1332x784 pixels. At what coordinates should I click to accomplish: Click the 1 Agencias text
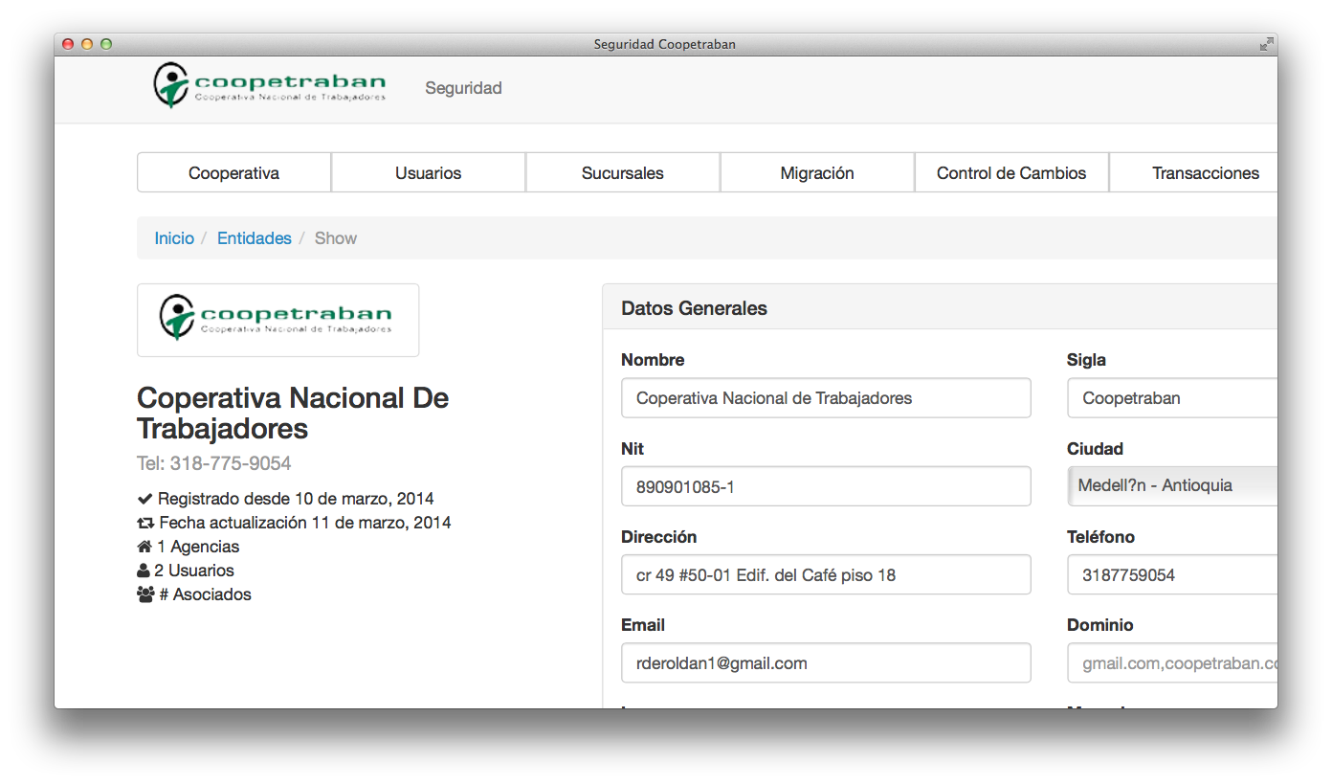click(198, 547)
